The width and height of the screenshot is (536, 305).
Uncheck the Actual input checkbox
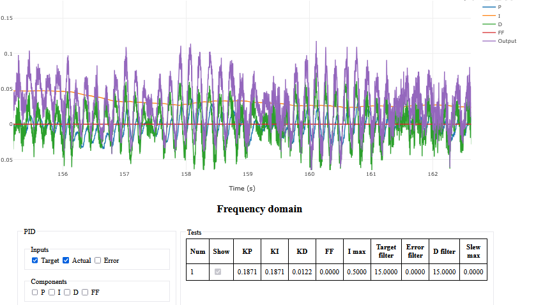(66, 261)
